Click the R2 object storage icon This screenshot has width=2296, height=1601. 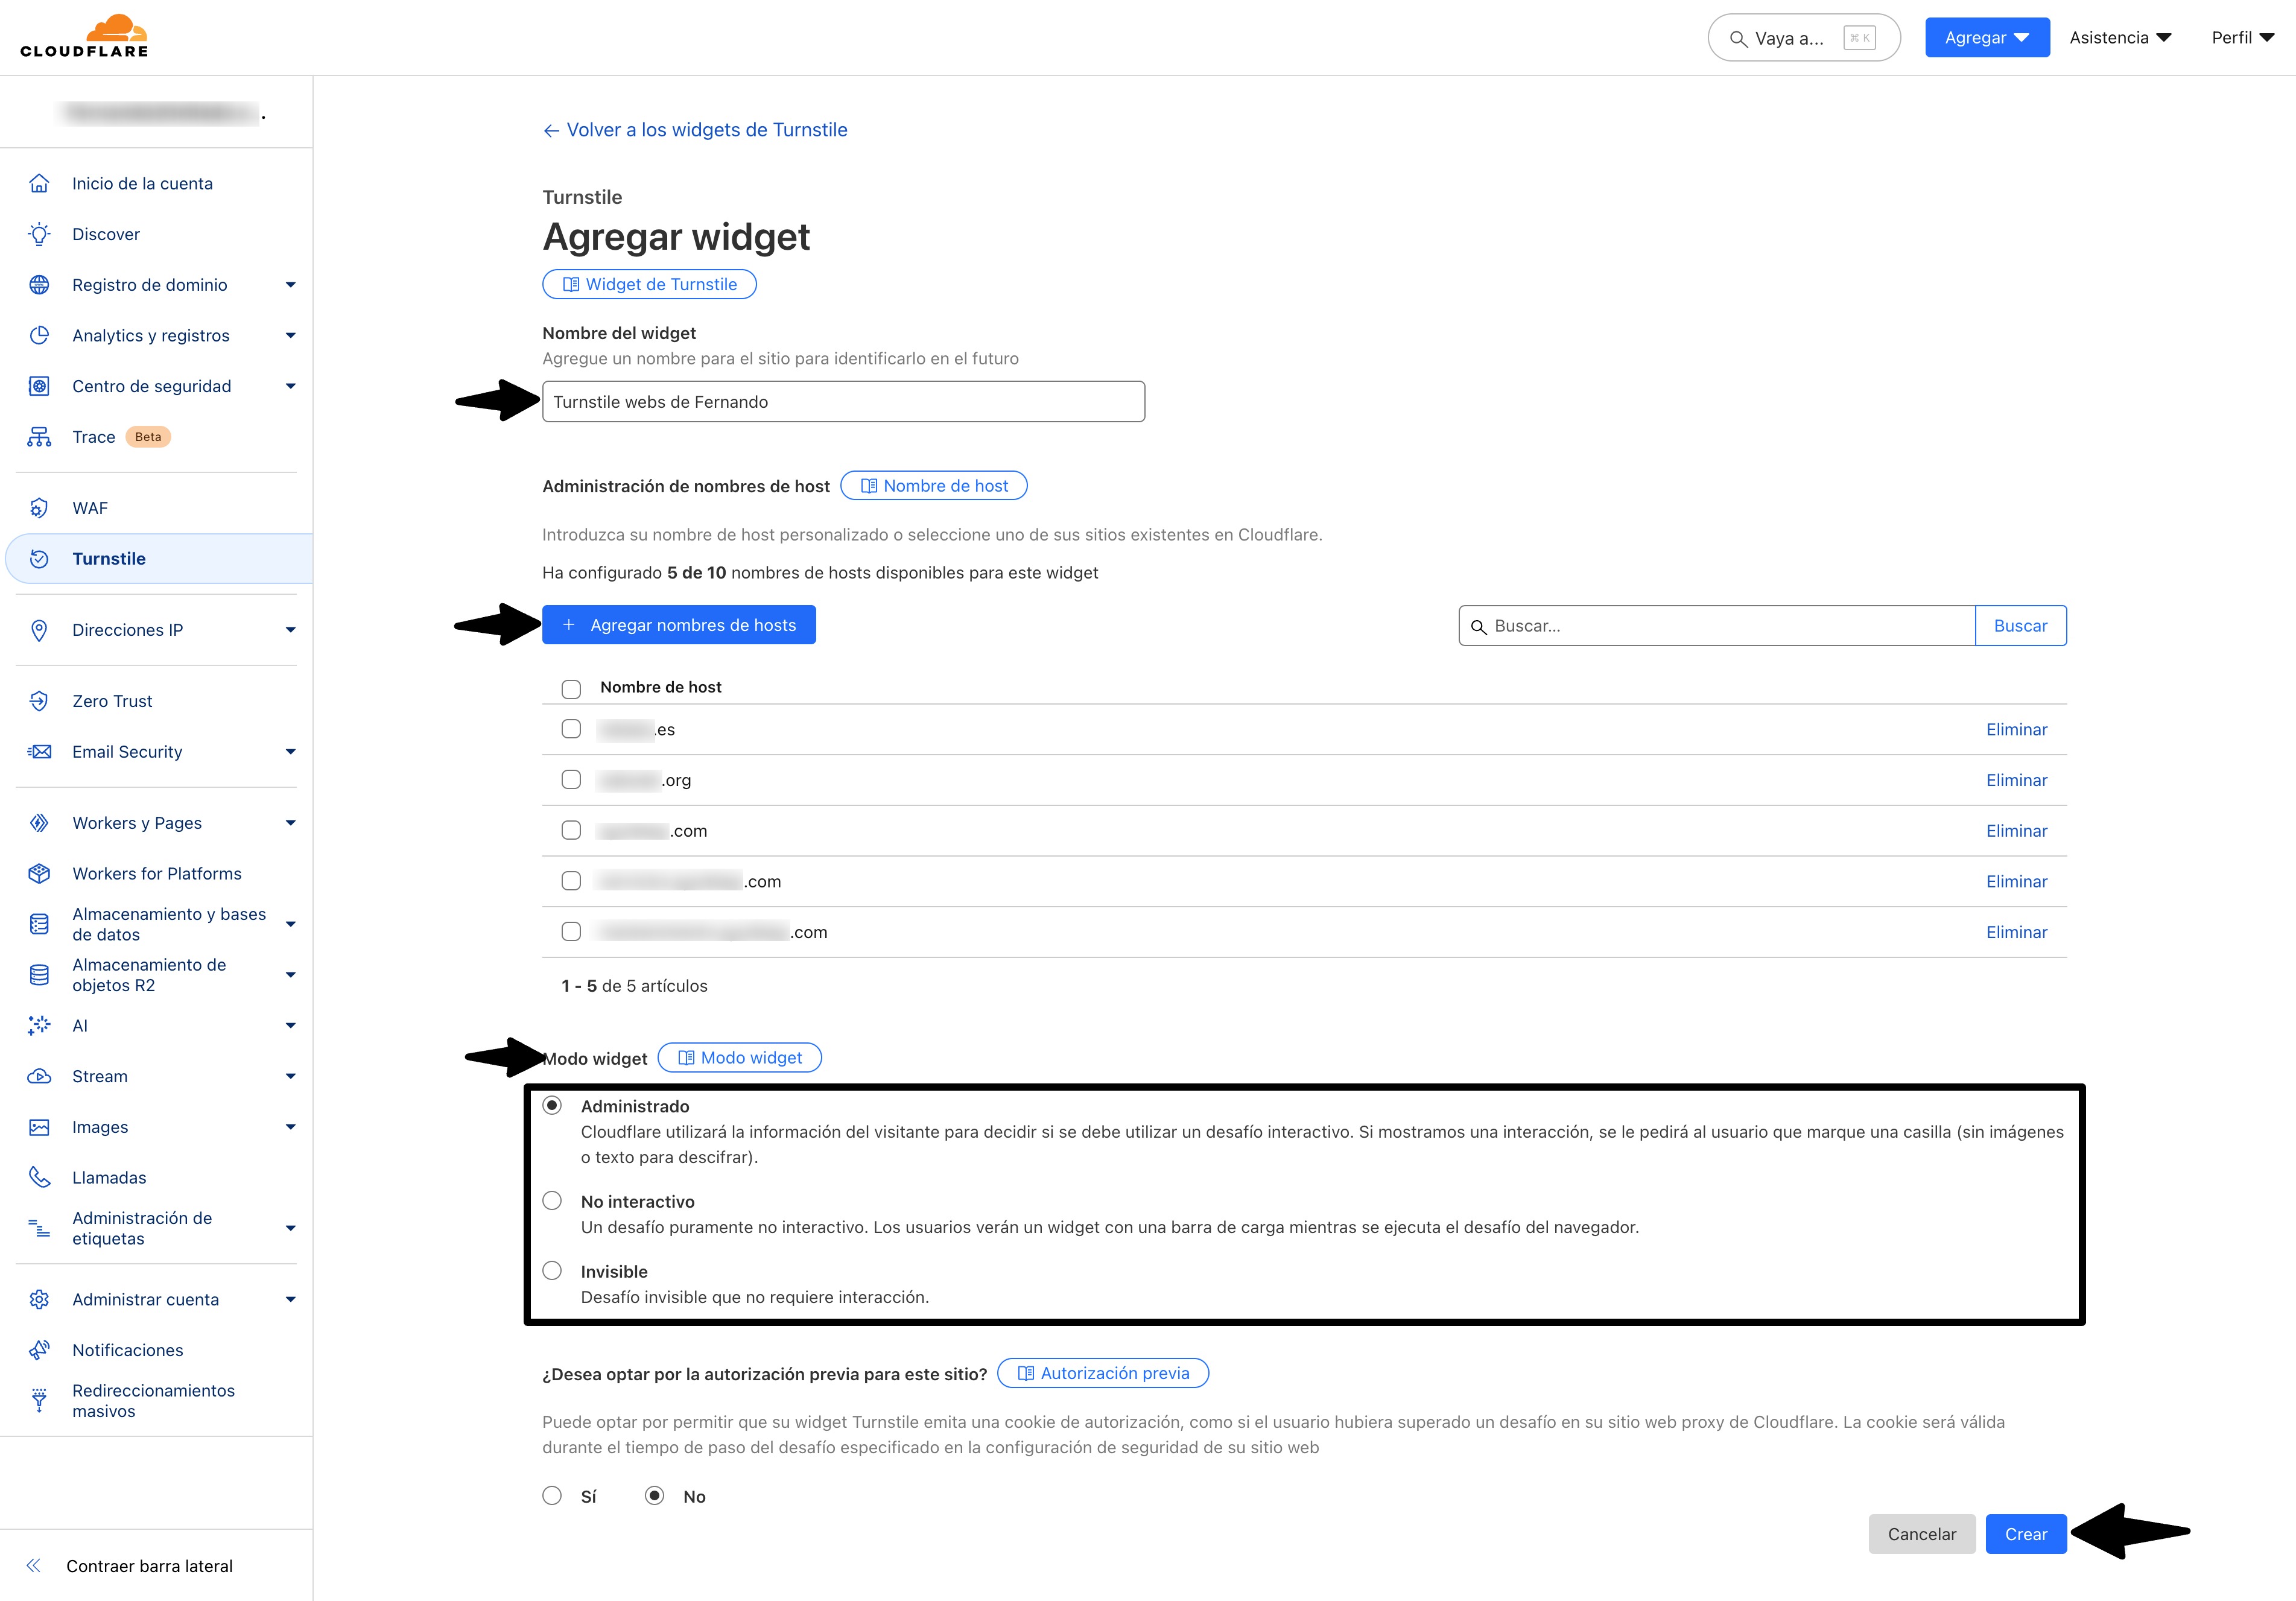(39, 975)
